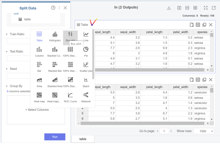220x144 pixels.
Task: Choose the Area chart type
Action: 39,82
